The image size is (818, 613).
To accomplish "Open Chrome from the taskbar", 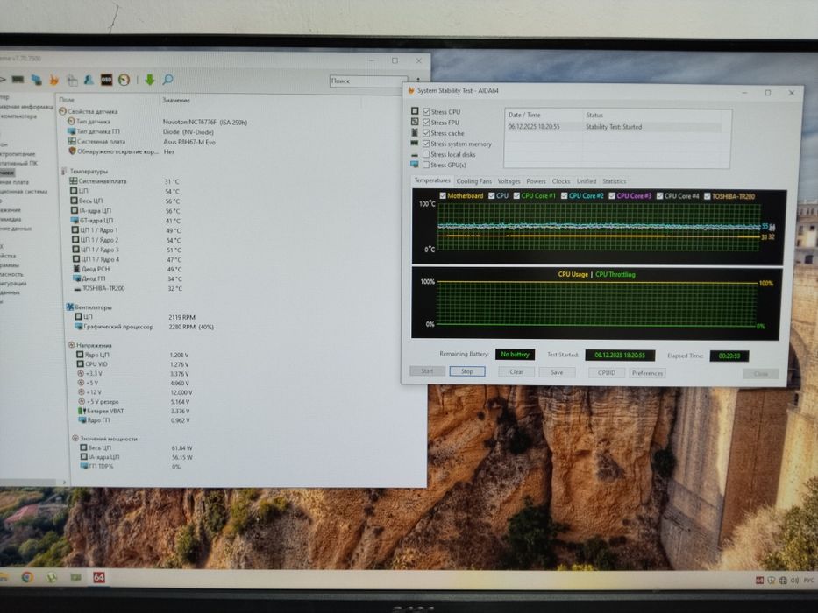I will click(x=27, y=577).
